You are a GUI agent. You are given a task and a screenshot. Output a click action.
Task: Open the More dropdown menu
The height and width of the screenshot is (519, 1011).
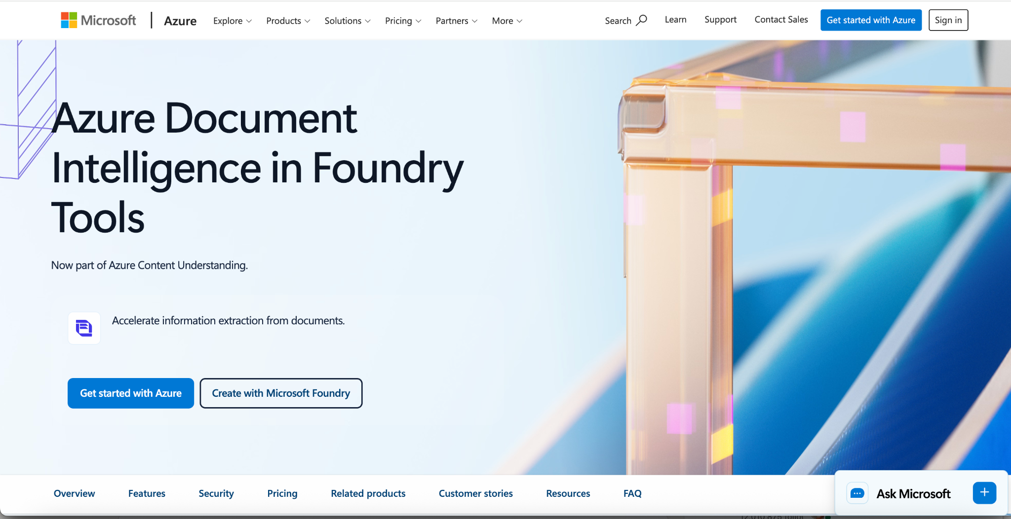(x=507, y=21)
